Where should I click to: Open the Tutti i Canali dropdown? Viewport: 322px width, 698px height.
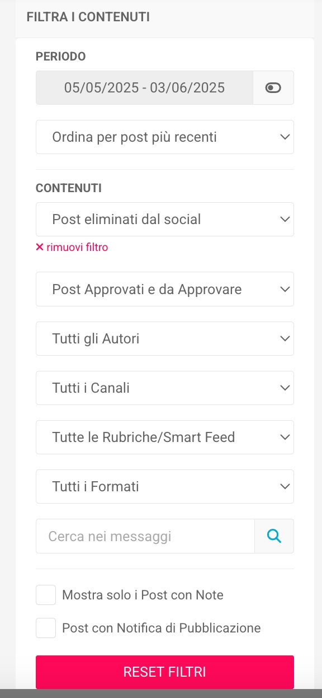[x=165, y=388]
